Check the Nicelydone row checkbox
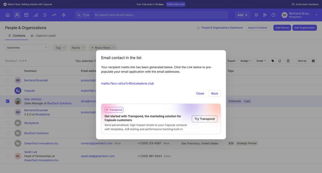The width and height of the screenshot is (322, 173). click(8, 123)
